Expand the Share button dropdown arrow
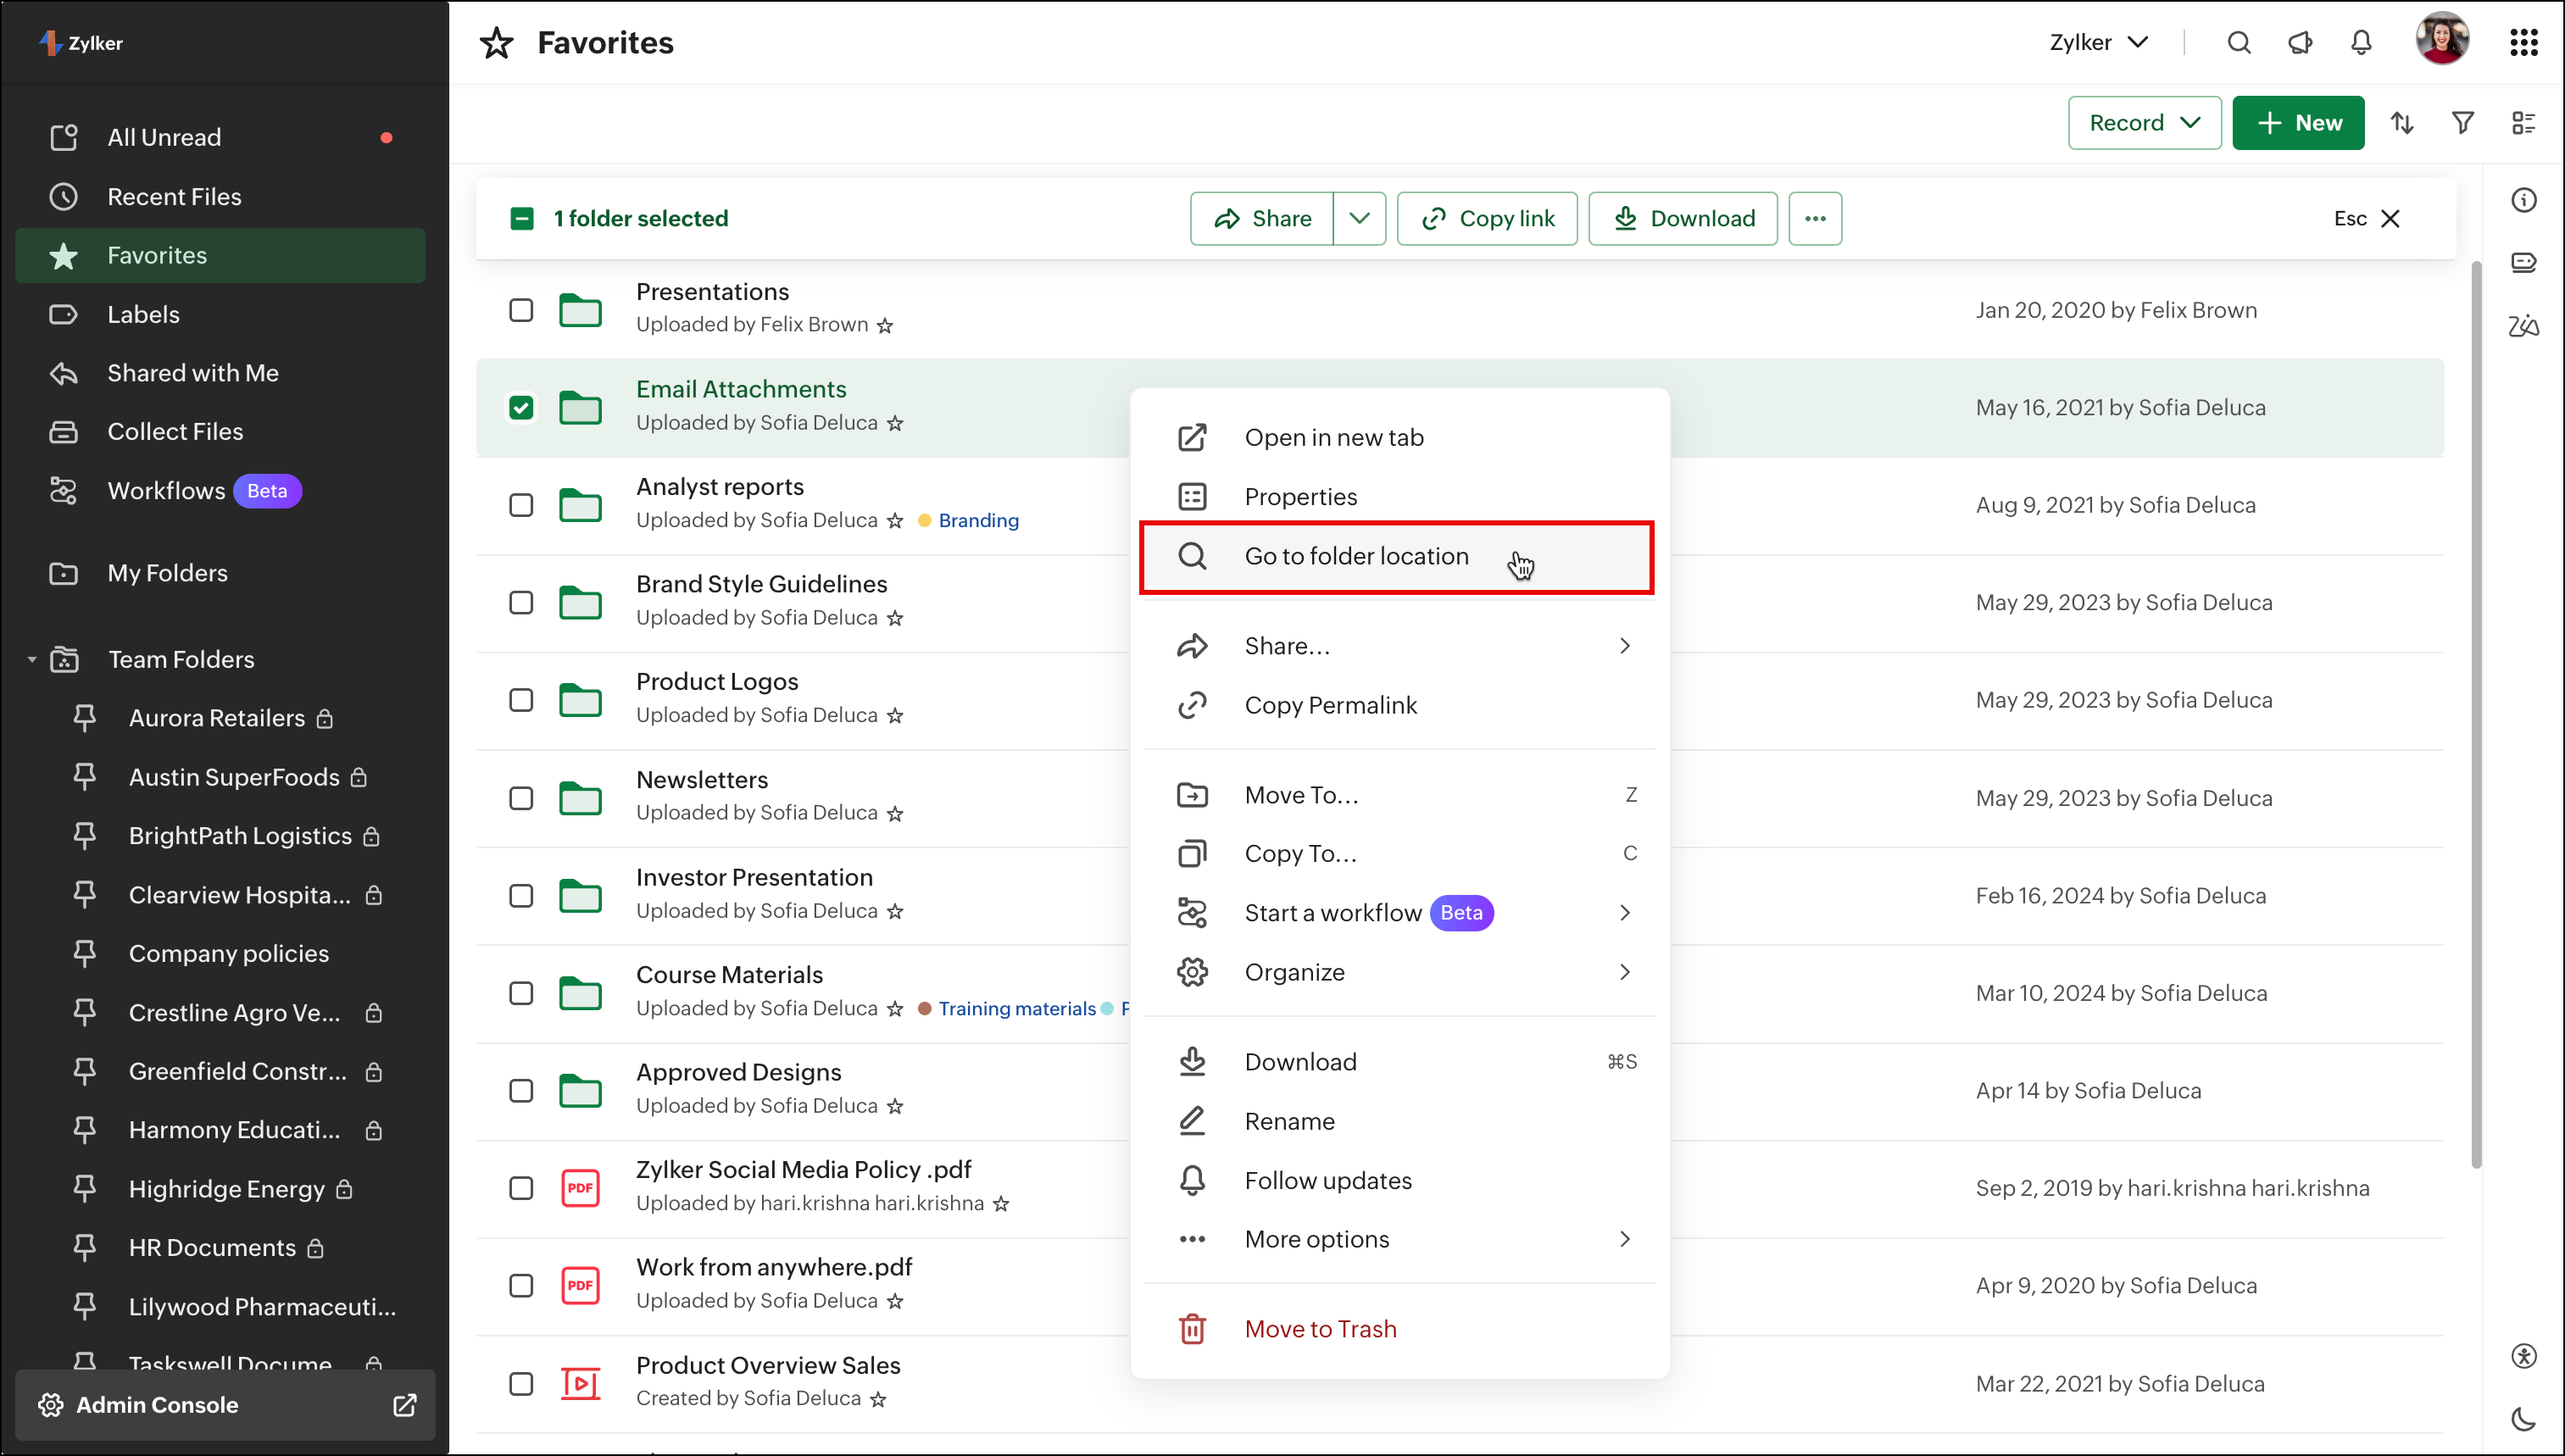 tap(1359, 218)
